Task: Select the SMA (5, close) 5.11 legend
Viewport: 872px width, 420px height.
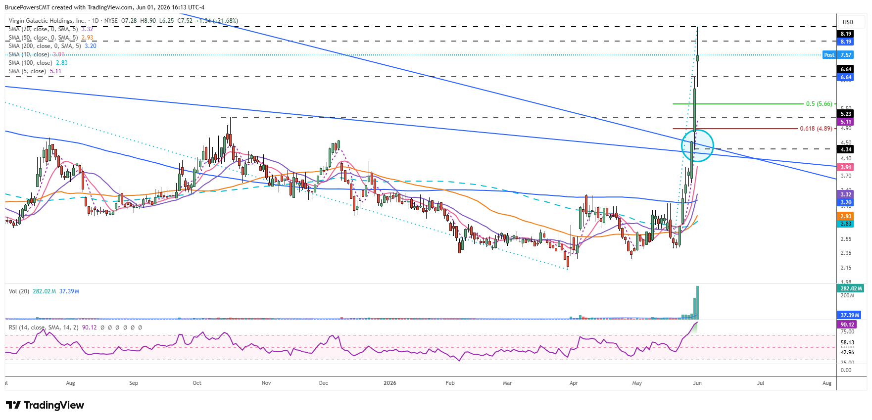Action: coord(35,71)
